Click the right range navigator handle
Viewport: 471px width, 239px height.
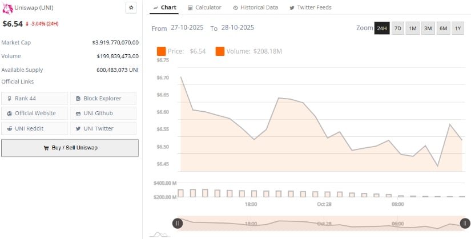pos(465,223)
